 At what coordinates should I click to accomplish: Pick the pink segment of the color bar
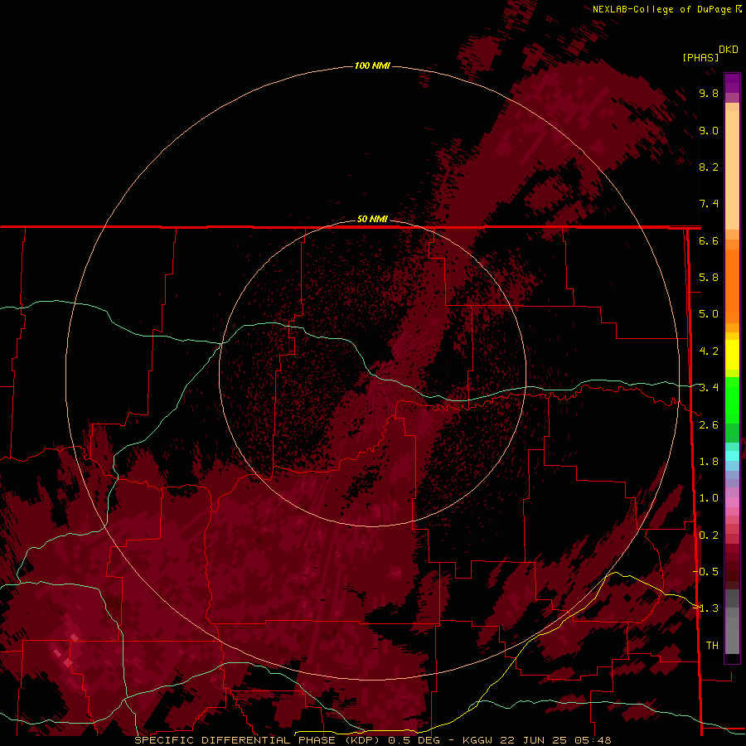(x=732, y=502)
